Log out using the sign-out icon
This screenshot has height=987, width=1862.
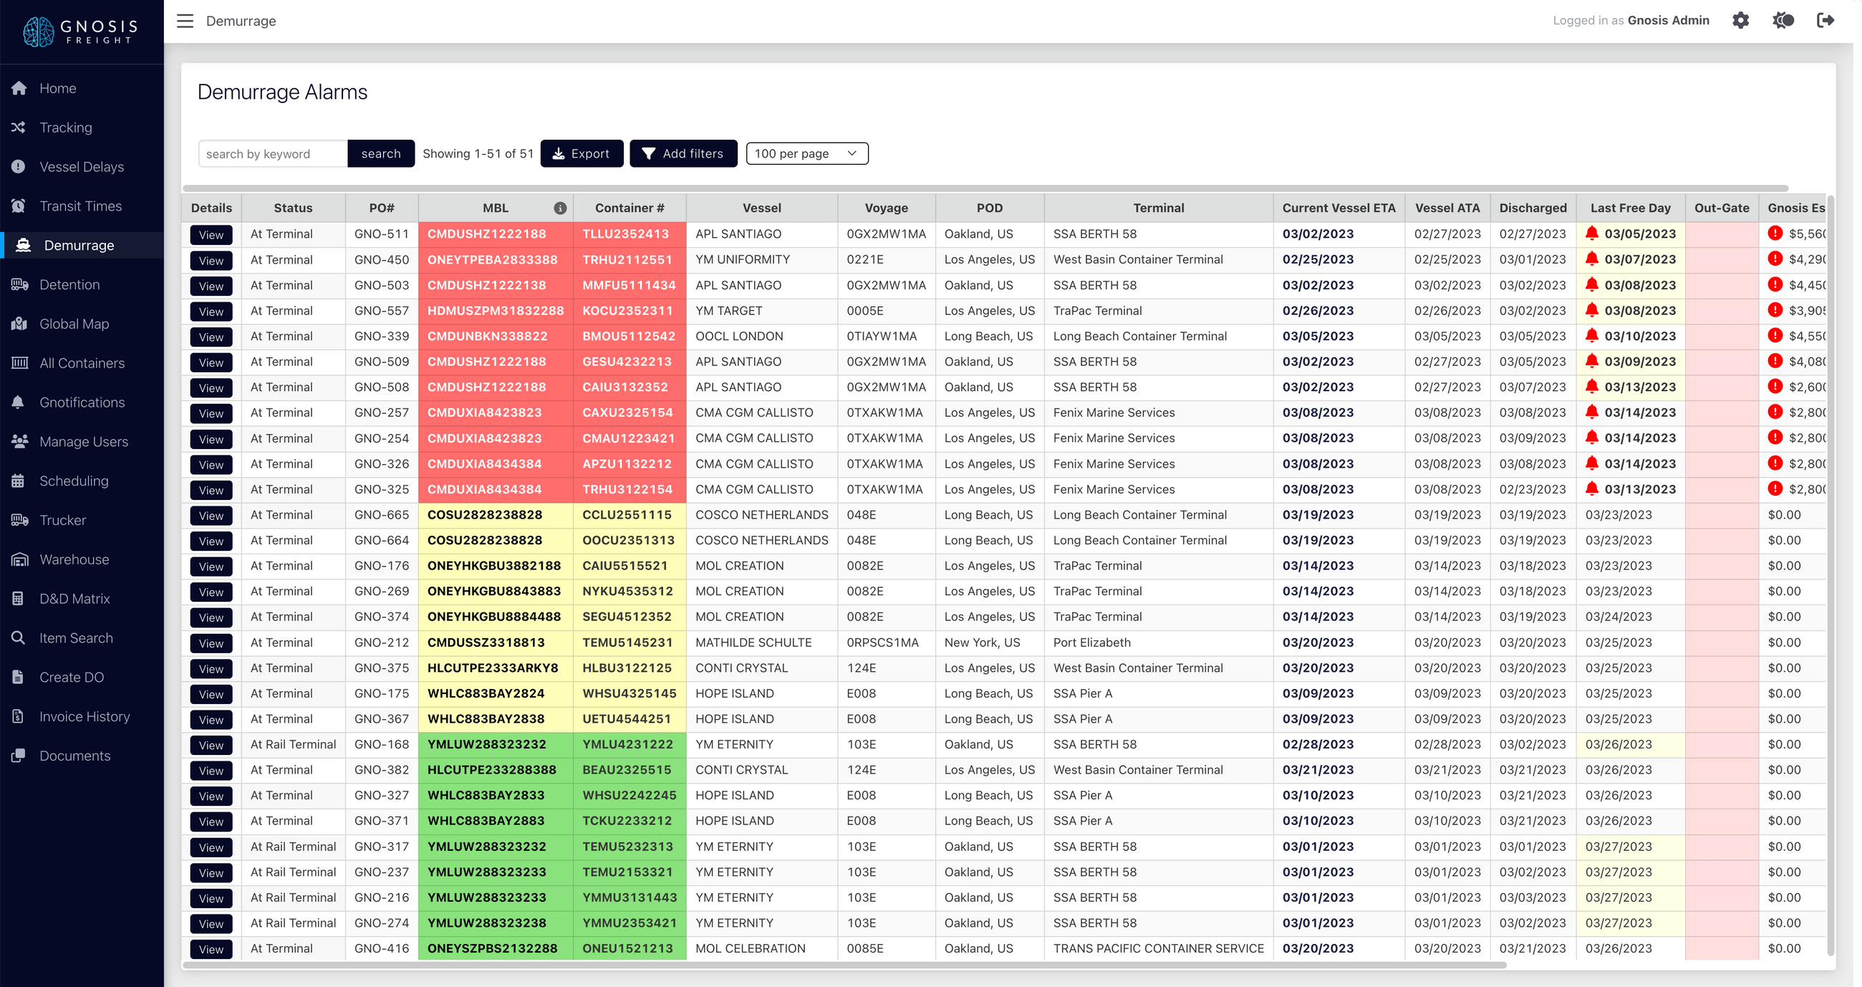pos(1826,20)
